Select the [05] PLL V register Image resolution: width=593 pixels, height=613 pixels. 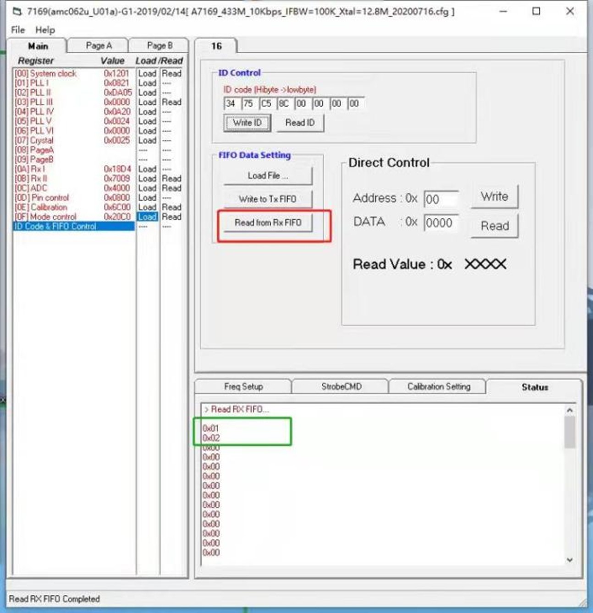pyautogui.click(x=33, y=121)
